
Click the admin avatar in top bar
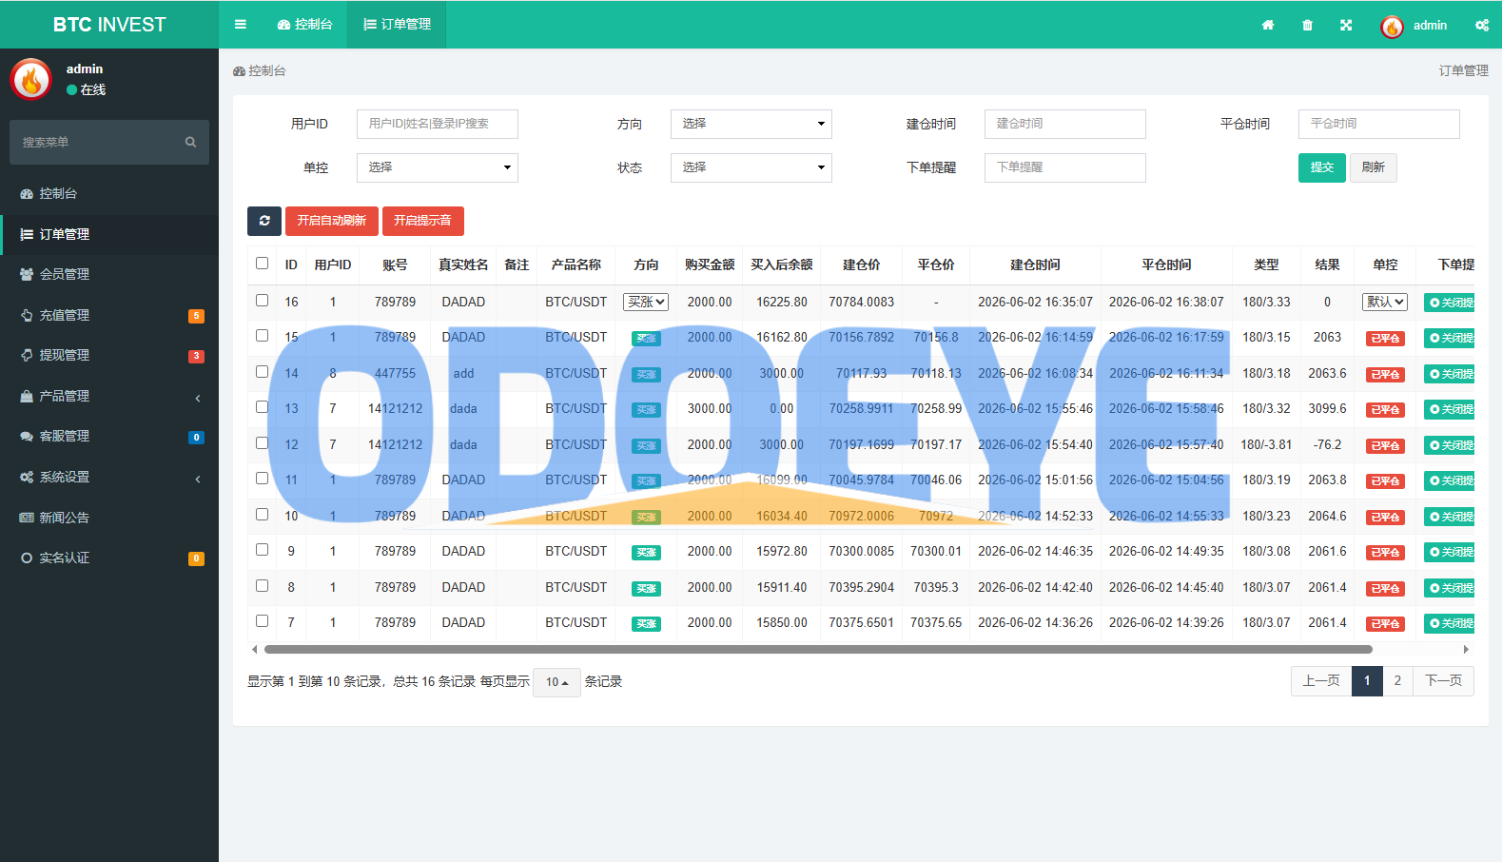[1392, 27]
